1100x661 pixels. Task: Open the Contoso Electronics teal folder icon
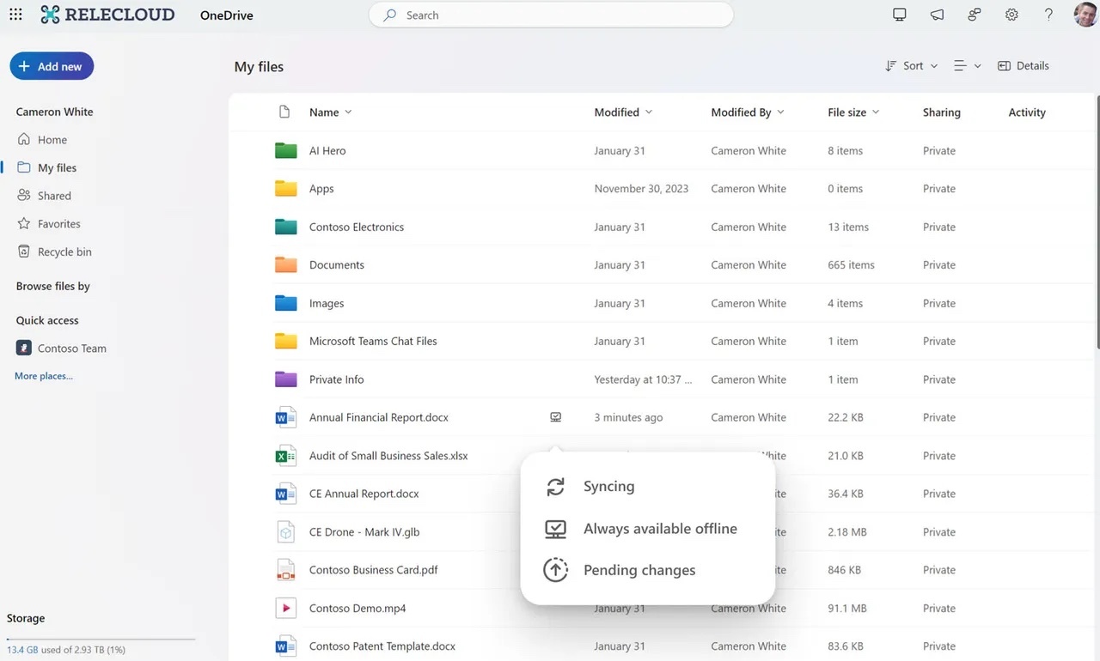[x=285, y=227]
